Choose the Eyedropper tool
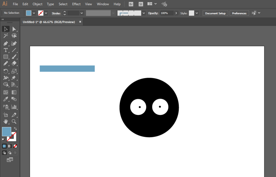Image resolution: width=276 pixels, height=177 pixels. 6,99
